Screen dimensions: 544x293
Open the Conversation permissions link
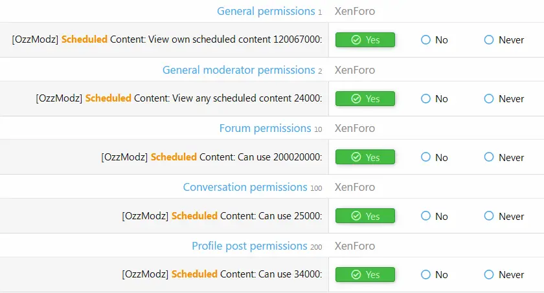245,188
